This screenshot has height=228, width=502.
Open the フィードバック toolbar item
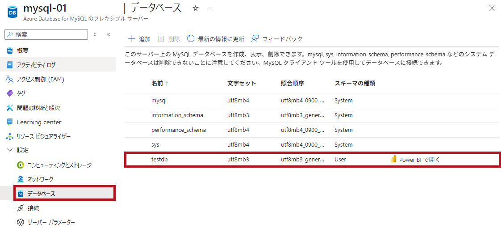277,39
